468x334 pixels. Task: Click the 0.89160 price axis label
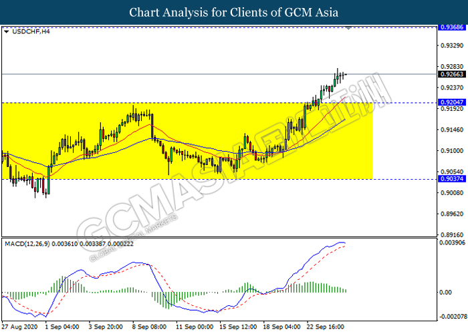pos(452,235)
